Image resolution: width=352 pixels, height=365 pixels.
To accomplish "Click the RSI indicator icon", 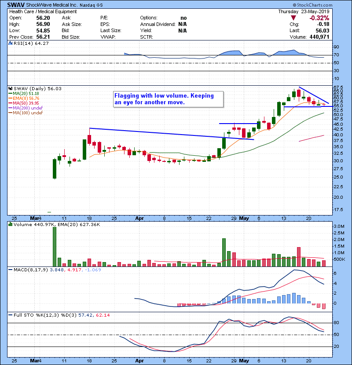I will pos(11,43).
